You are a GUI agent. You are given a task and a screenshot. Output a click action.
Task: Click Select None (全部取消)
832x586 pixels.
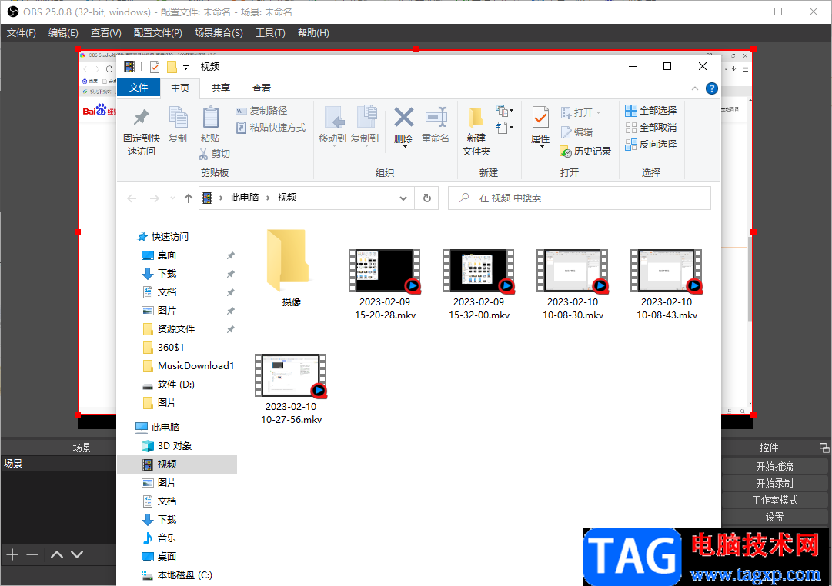click(650, 128)
